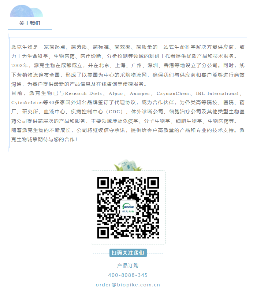Screen dimensions: 257x293
Task: Click the top-left QR finder square
Action: pos(103,183)
